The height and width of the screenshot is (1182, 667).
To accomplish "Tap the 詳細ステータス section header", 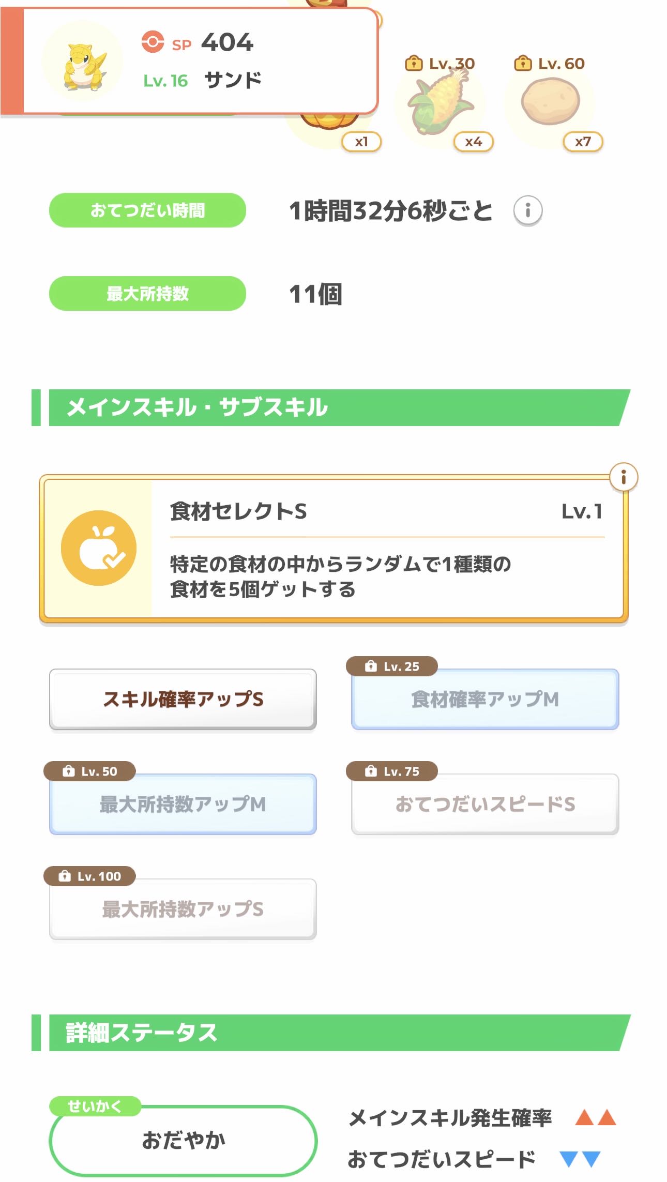I will (x=331, y=1033).
